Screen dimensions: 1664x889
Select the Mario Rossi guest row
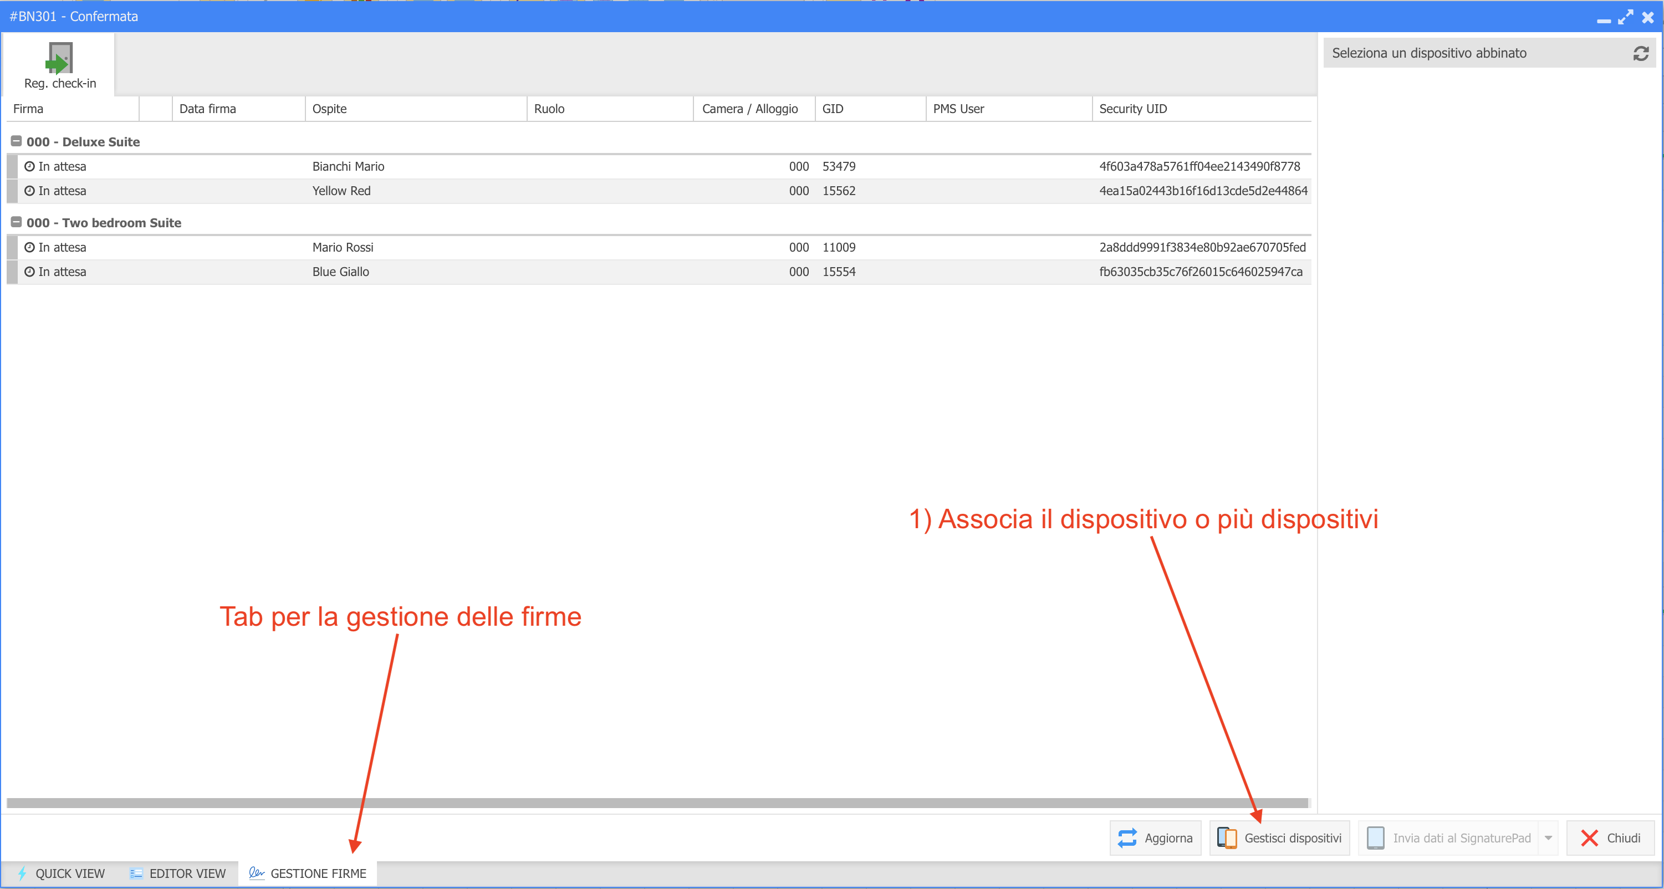tap(659, 247)
